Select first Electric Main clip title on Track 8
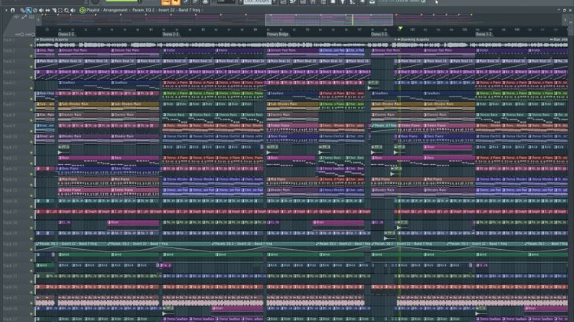The width and height of the screenshot is (574, 322). 72,115
